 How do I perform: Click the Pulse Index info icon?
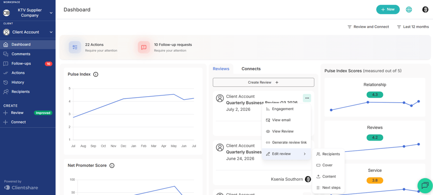(96, 74)
